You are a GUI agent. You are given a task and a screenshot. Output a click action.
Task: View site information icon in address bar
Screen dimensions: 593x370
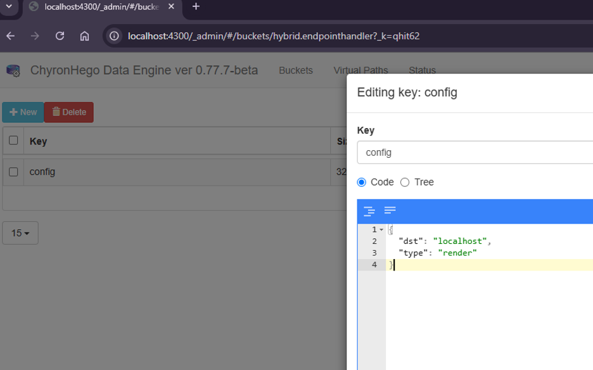pos(114,36)
